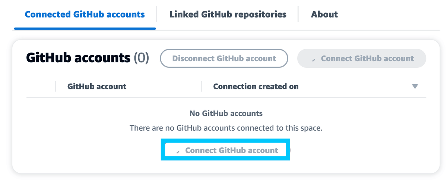Viewport: 447px width, 185px height.
Task: Click the divider between the two column headers
Action: point(201,86)
